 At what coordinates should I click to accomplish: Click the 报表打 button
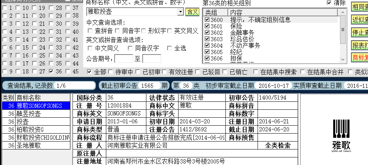click(360, 45)
